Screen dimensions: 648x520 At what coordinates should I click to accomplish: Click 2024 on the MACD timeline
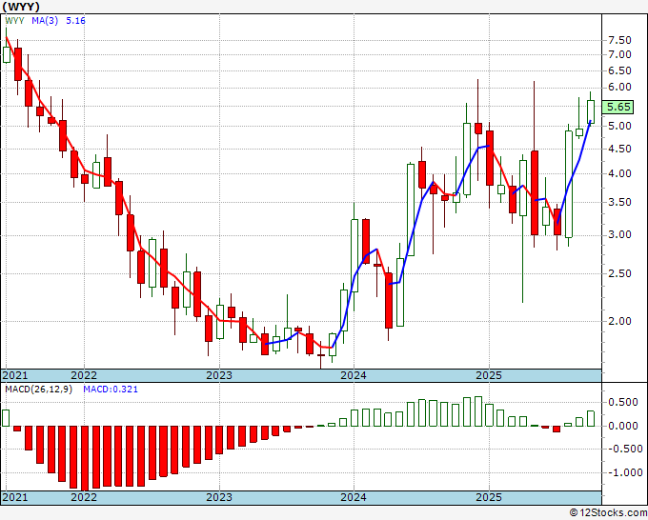[354, 497]
